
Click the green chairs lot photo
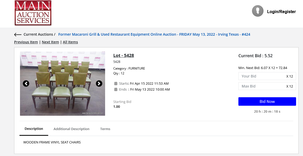click(x=63, y=83)
